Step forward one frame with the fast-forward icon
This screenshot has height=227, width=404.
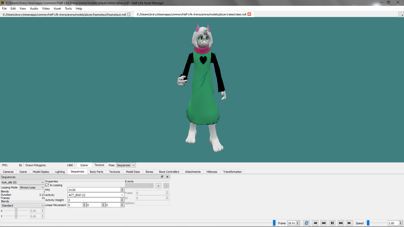(349, 223)
